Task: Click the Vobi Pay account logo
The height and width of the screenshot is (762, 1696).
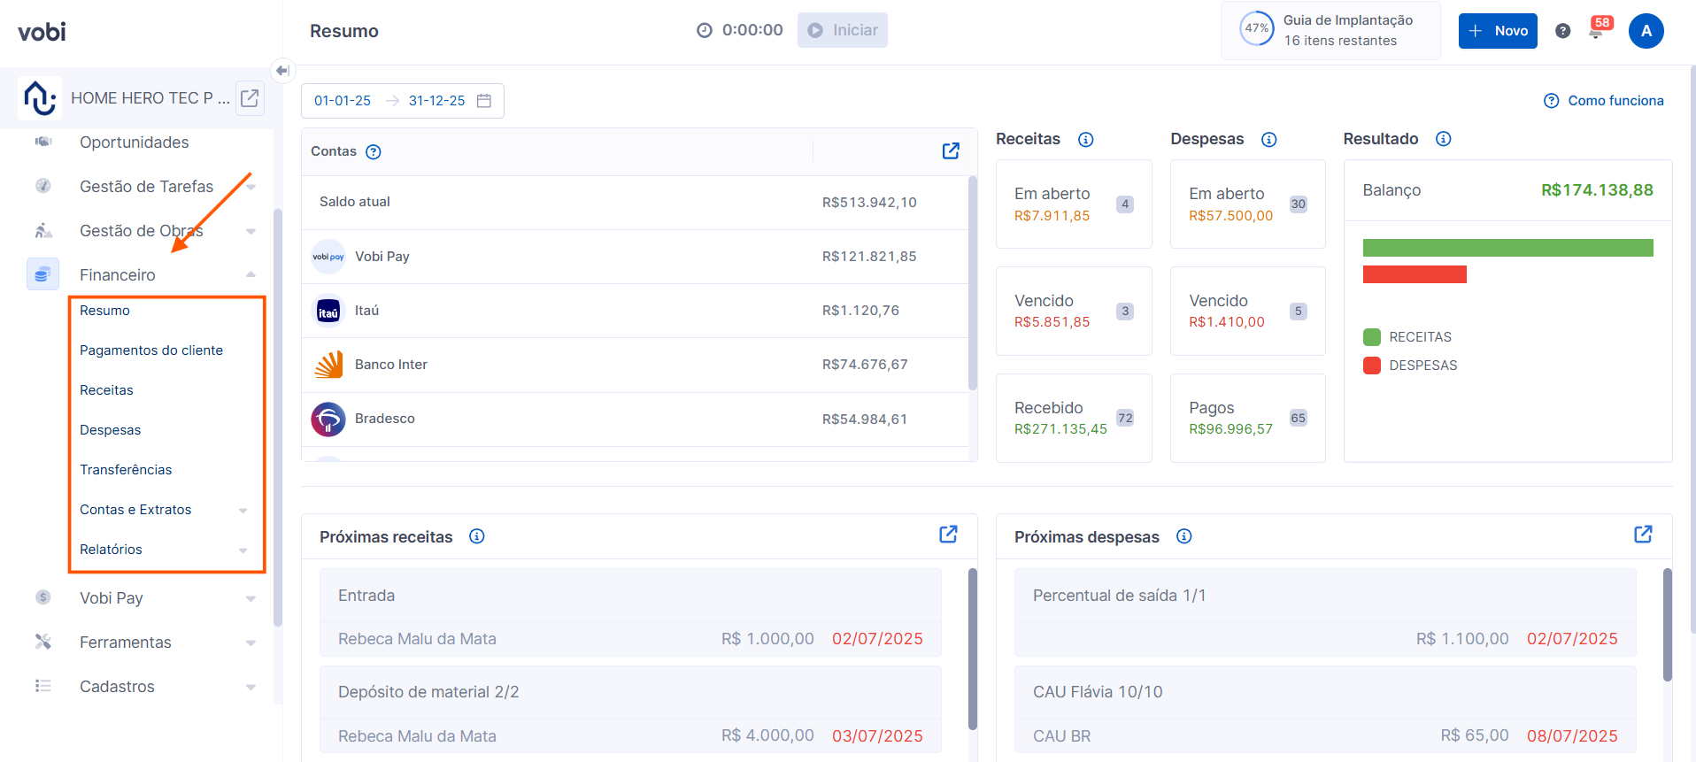Action: (328, 257)
